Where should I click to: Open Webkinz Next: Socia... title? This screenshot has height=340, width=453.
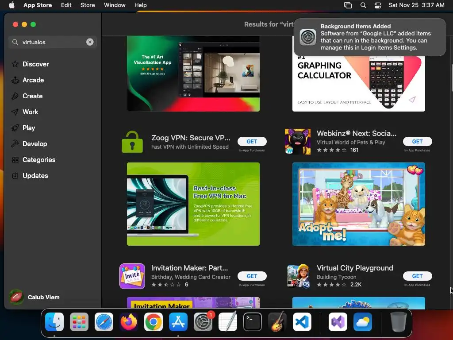point(357,133)
